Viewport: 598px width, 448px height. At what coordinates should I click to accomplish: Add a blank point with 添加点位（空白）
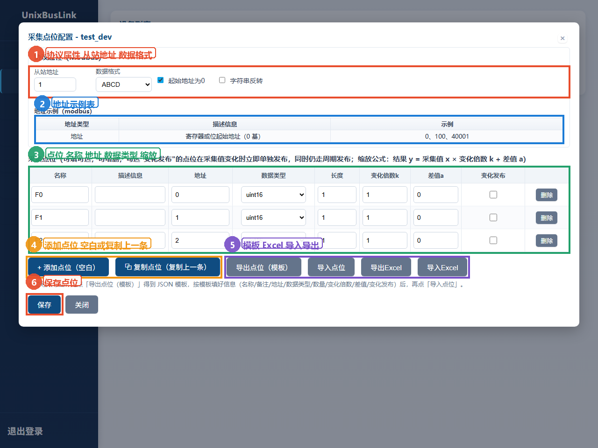[68, 267]
